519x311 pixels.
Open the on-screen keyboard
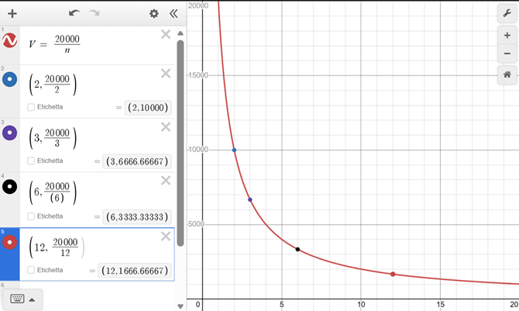tap(17, 299)
